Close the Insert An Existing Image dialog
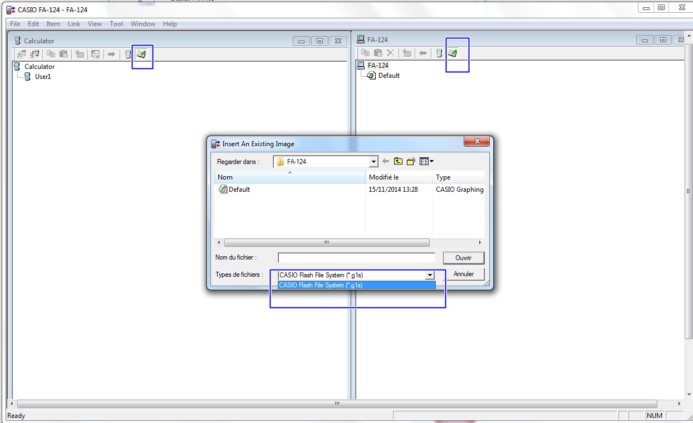Screen dimensions: 693x423 (x=476, y=142)
